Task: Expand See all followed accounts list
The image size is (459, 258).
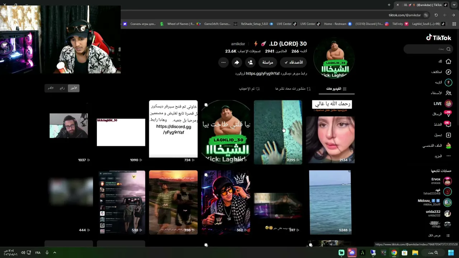Action: pos(439,235)
